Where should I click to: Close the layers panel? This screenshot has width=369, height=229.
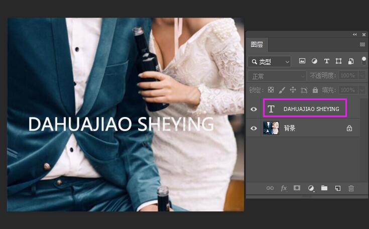point(364,35)
